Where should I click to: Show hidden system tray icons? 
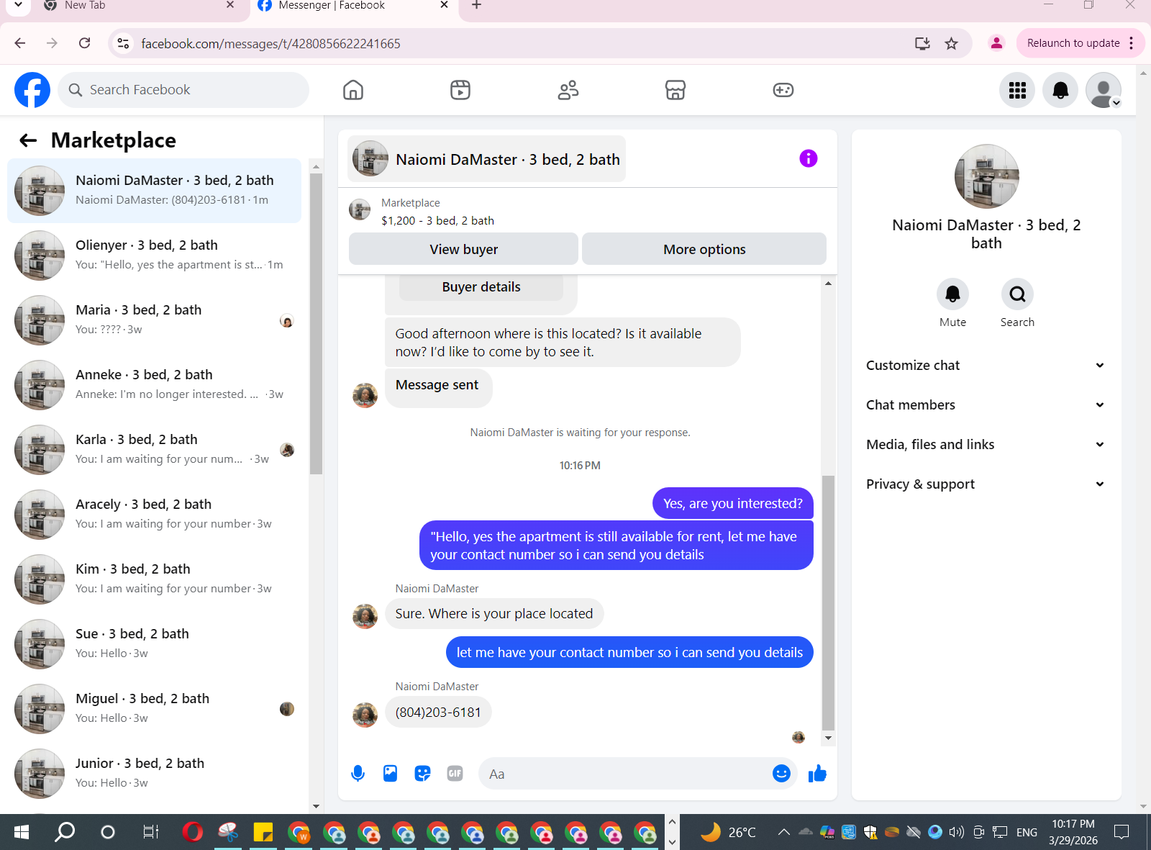pyautogui.click(x=784, y=832)
